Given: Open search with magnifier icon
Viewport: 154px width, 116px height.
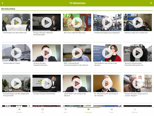Looking at the screenshot, I should click(x=151, y=3).
